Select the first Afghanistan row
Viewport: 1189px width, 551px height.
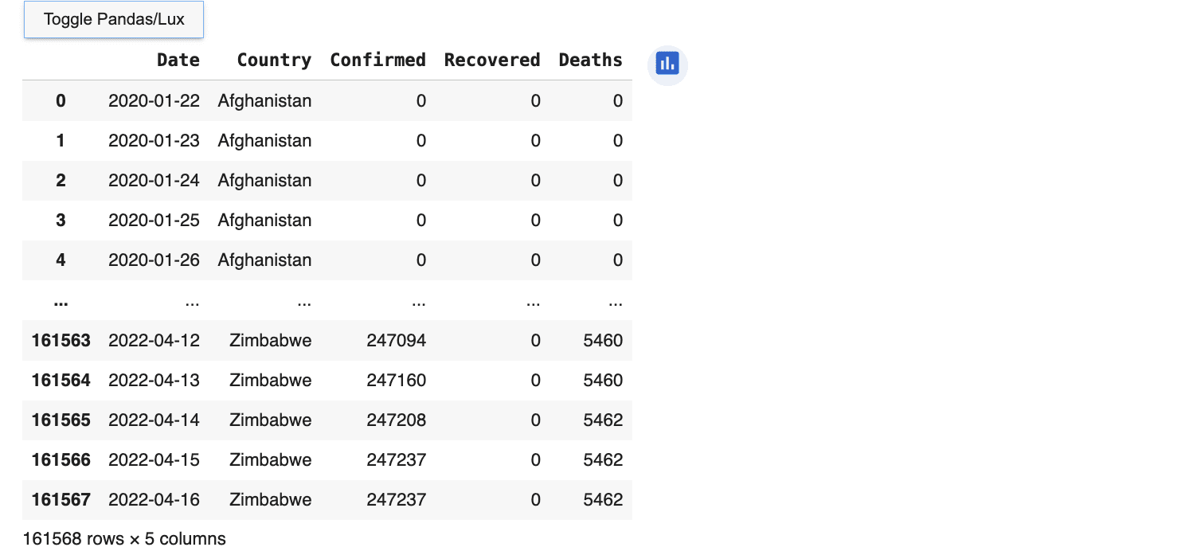point(264,101)
